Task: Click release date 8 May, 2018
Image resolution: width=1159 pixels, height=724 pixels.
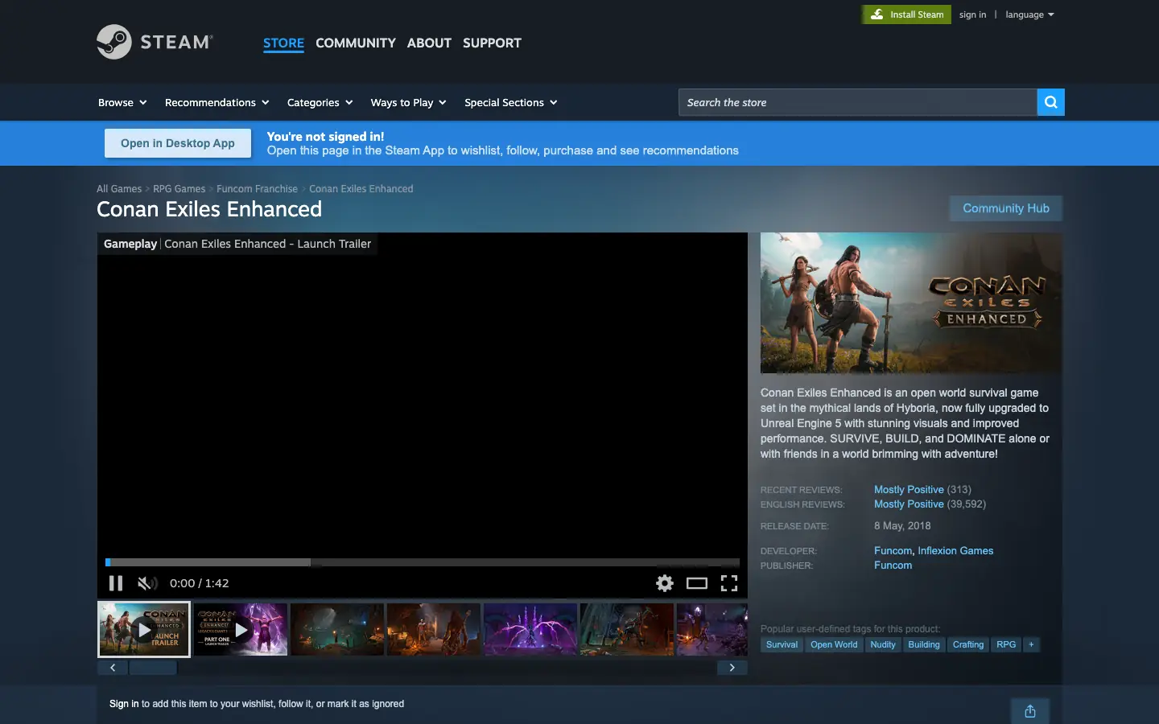Action: (x=902, y=526)
